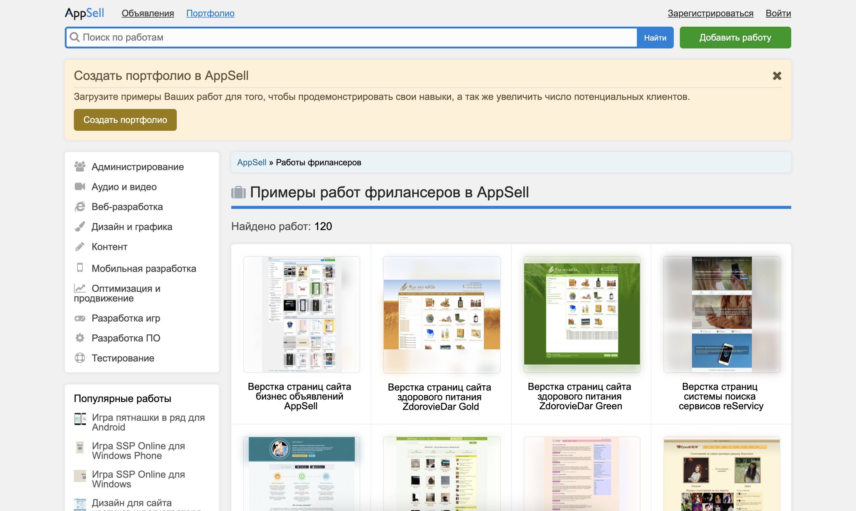Open the Игра пятнашки в ряд link
This screenshot has width=856, height=511.
click(x=148, y=422)
